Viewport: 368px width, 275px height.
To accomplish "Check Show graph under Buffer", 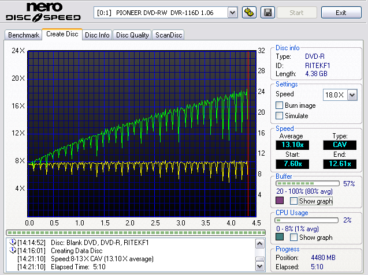I will (294, 201).
